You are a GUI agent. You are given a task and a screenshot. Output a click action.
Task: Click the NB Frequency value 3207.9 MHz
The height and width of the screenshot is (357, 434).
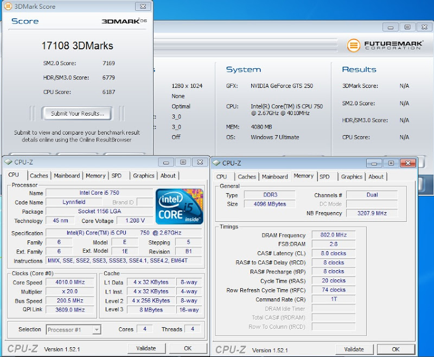[x=372, y=213]
